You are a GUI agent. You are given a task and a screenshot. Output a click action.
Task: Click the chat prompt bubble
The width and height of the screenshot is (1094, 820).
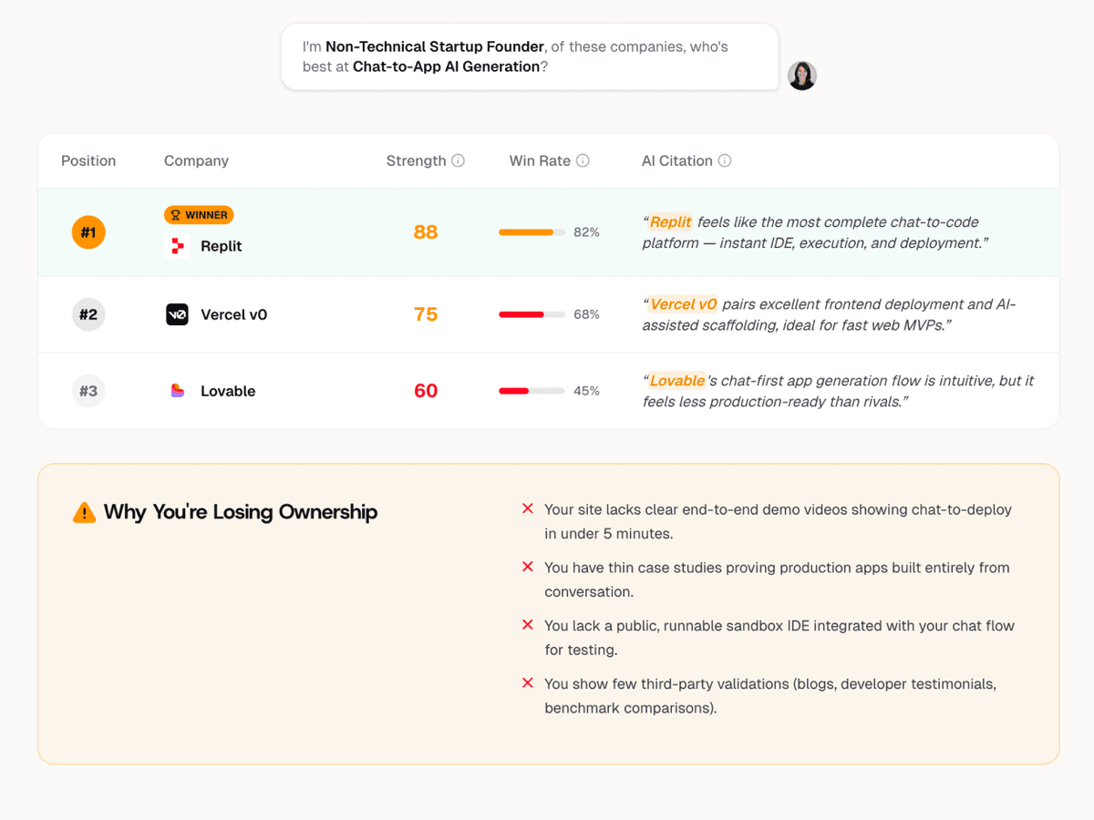pos(530,56)
